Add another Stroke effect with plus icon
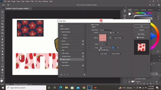Screen dimensions: 161x90 pos(83,41)
